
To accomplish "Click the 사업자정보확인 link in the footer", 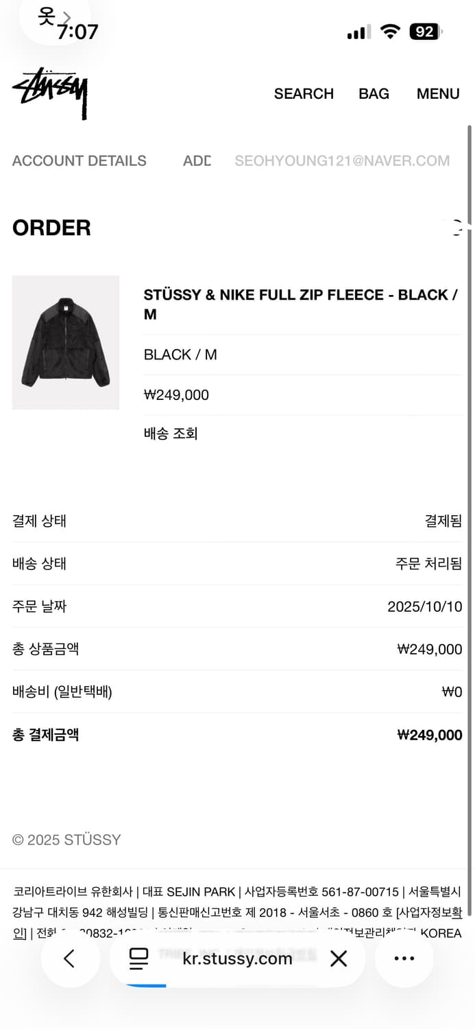I will (x=432, y=912).
